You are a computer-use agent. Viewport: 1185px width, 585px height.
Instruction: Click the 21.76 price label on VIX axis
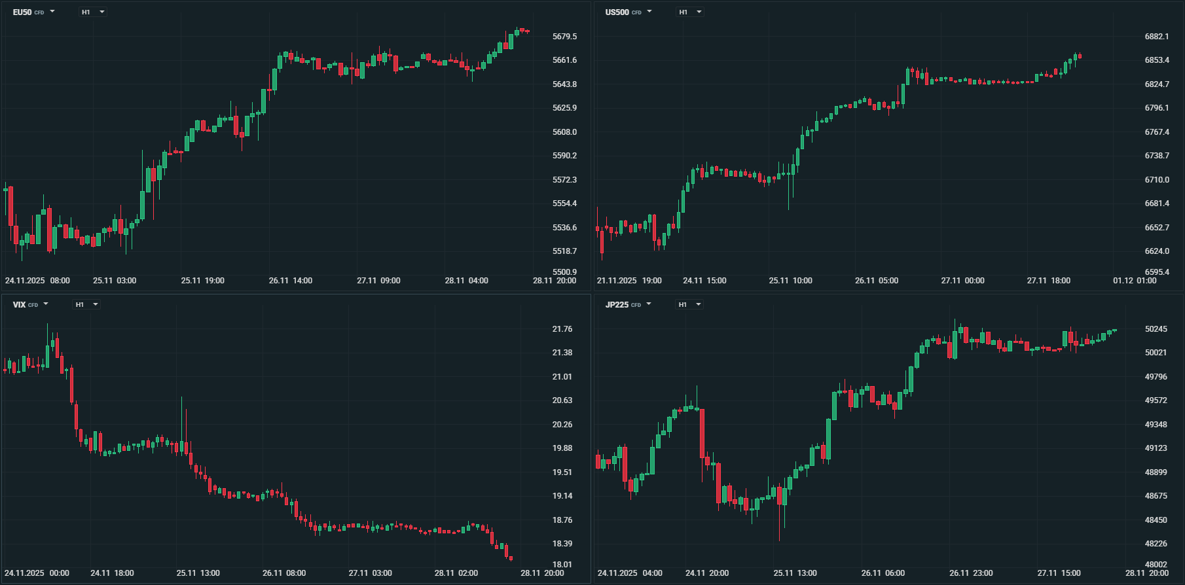562,329
